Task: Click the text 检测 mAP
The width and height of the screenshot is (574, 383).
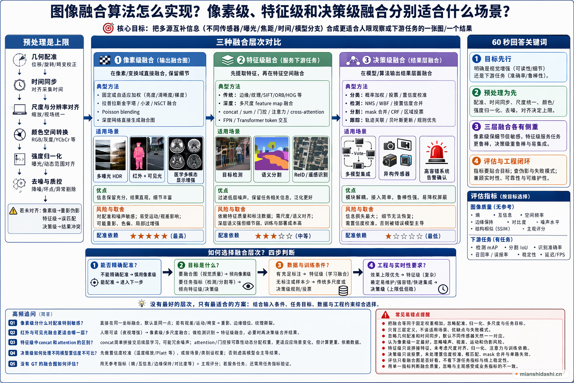Action: pyautogui.click(x=487, y=247)
